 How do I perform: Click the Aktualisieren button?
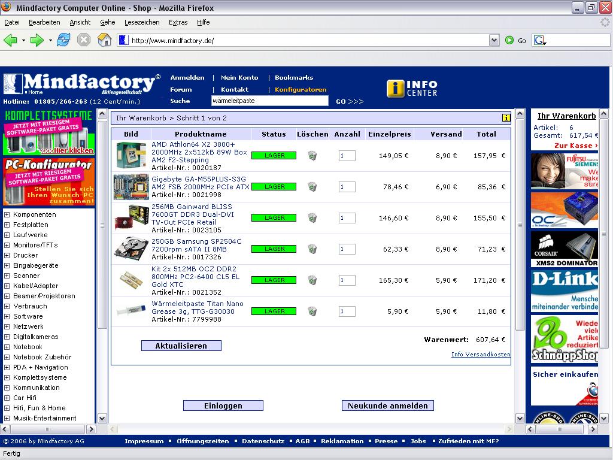(x=181, y=346)
